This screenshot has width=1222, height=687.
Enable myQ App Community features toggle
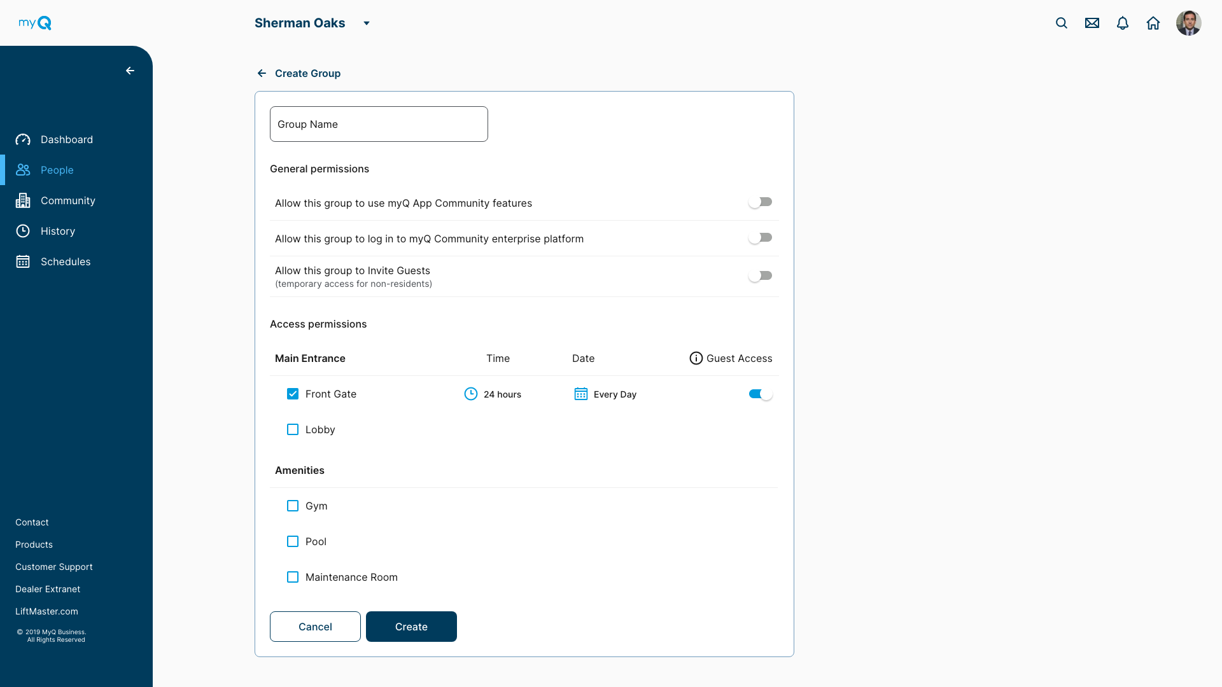tap(760, 202)
